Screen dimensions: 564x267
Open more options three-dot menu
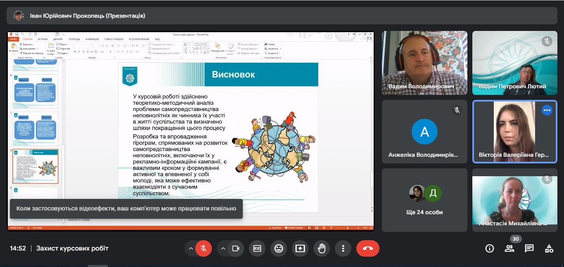(343, 248)
